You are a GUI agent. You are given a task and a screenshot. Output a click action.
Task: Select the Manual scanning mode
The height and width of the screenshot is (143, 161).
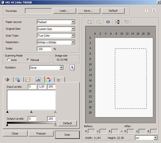click(28, 60)
